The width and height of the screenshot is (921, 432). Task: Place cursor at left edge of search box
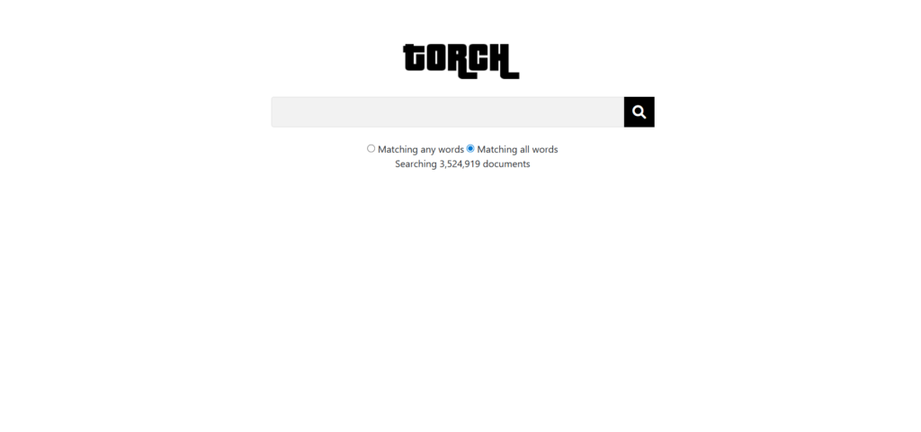(275, 112)
